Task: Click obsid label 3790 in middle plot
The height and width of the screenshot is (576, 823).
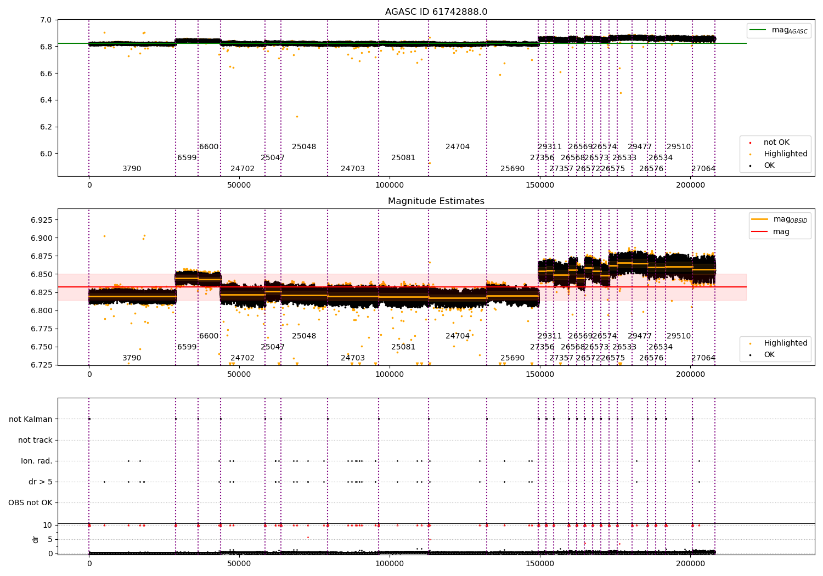Action: (x=132, y=358)
